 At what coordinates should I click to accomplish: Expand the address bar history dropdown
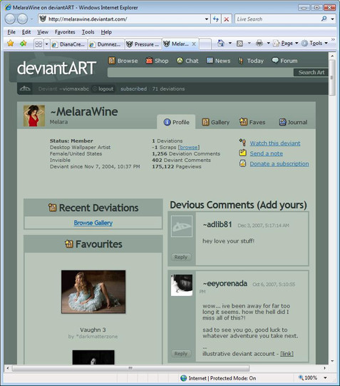[207, 19]
